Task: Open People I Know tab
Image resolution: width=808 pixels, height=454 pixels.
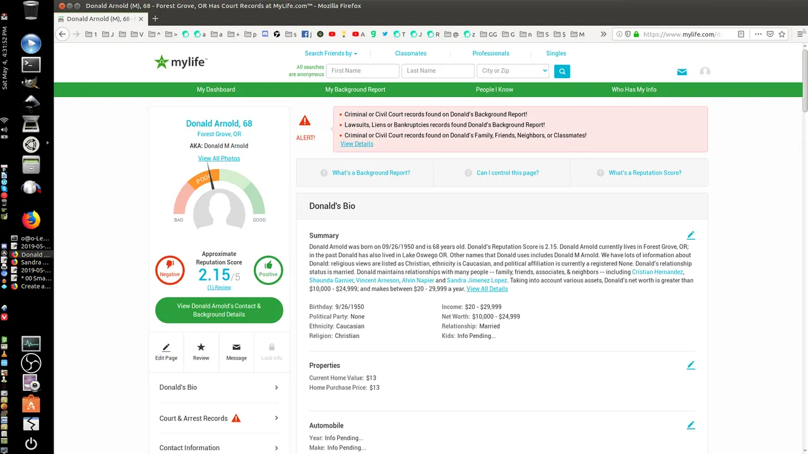Action: pyautogui.click(x=494, y=90)
